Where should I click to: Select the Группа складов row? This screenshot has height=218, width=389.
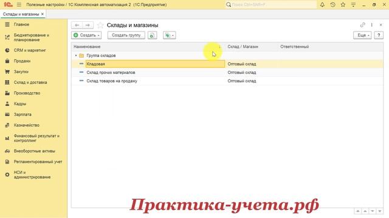pos(227,56)
